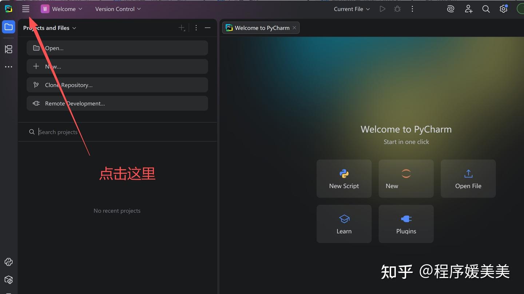Click the PyCharm logo icon
Viewport: 524px width, 294px height.
click(8, 9)
